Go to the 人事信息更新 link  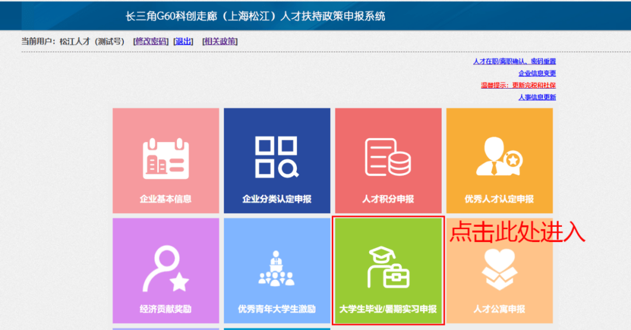click(537, 97)
